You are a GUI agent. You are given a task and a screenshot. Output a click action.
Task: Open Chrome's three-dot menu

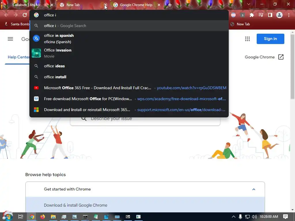point(289,15)
